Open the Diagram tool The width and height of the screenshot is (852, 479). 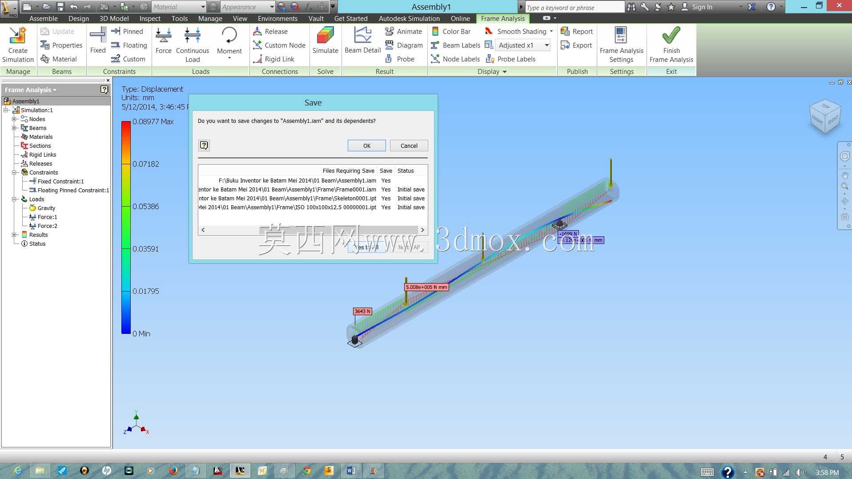point(404,45)
